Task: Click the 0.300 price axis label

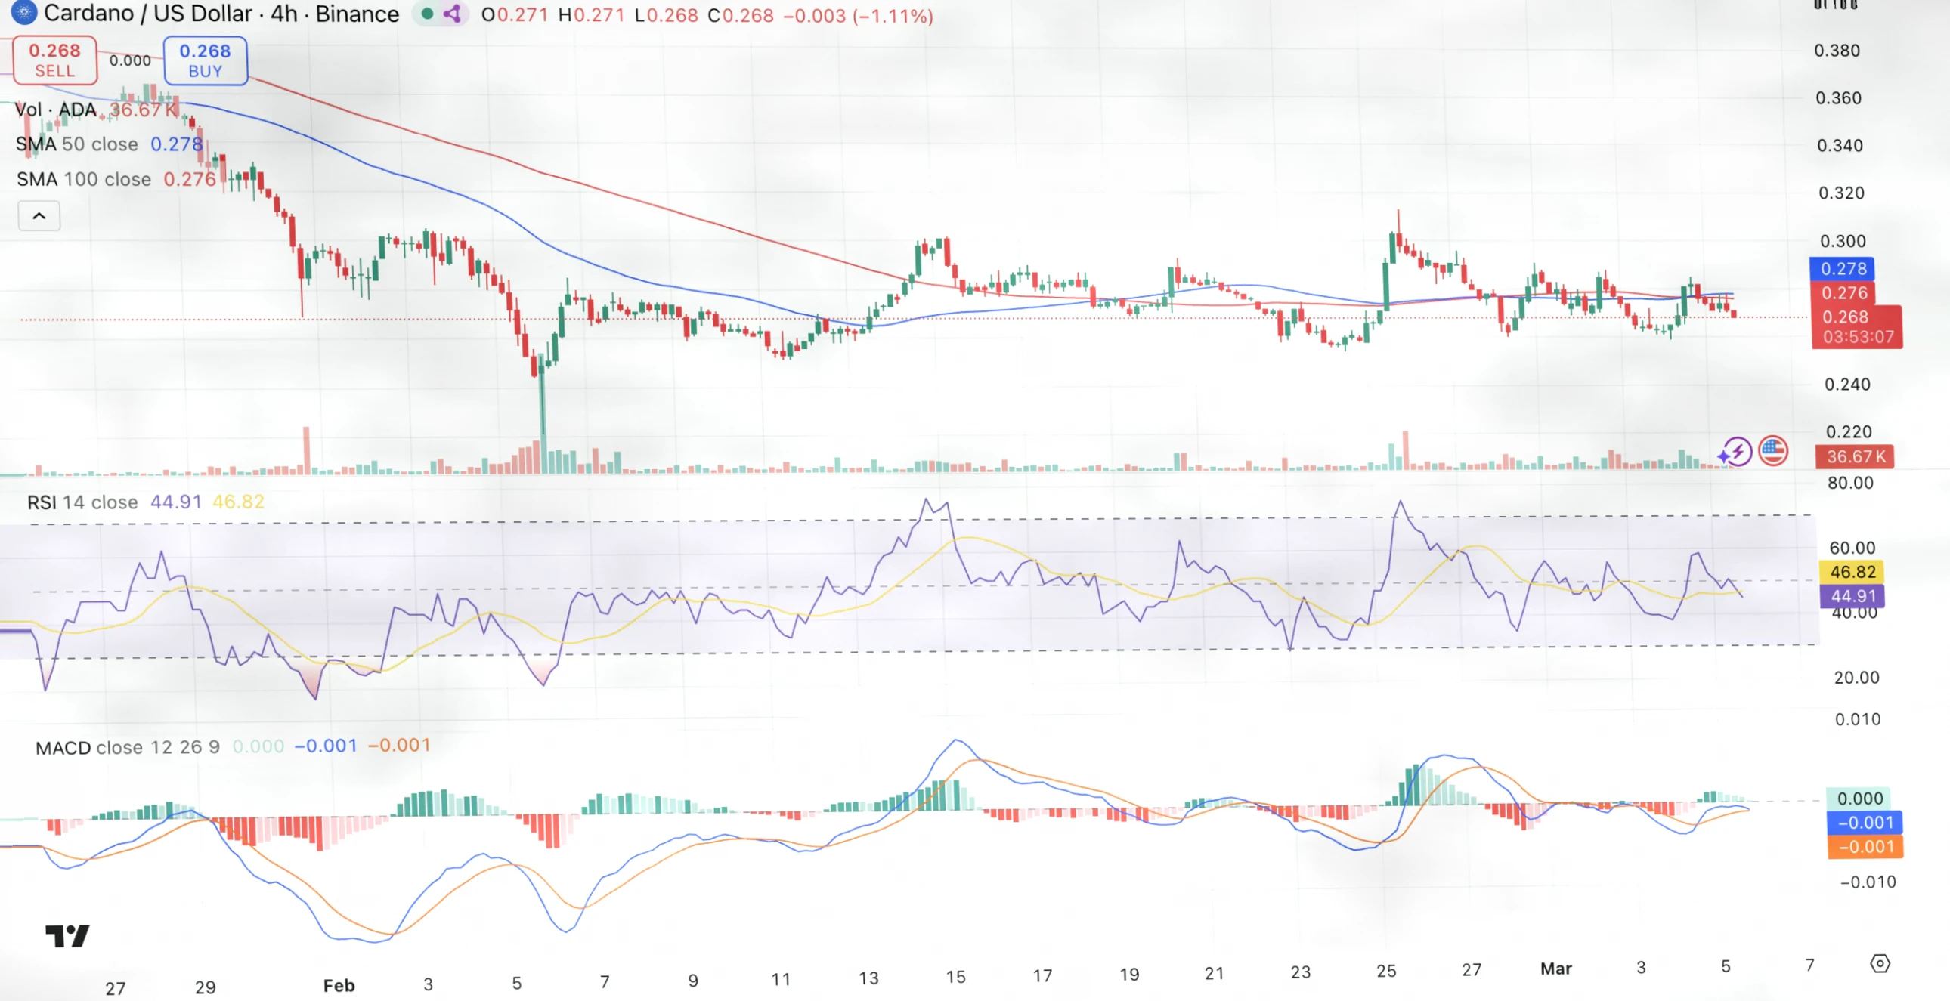Action: click(x=1843, y=241)
